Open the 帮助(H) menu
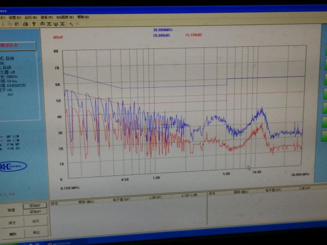The width and height of the screenshot is (327, 245). pos(83,17)
